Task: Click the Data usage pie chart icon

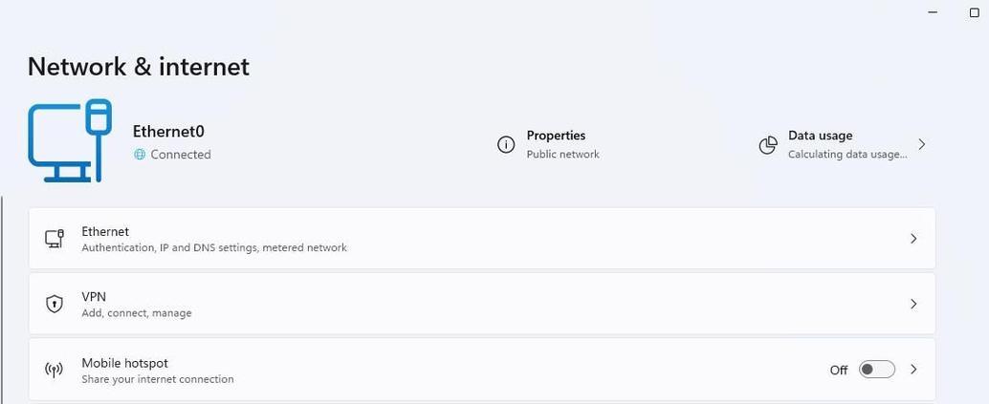Action: 768,145
